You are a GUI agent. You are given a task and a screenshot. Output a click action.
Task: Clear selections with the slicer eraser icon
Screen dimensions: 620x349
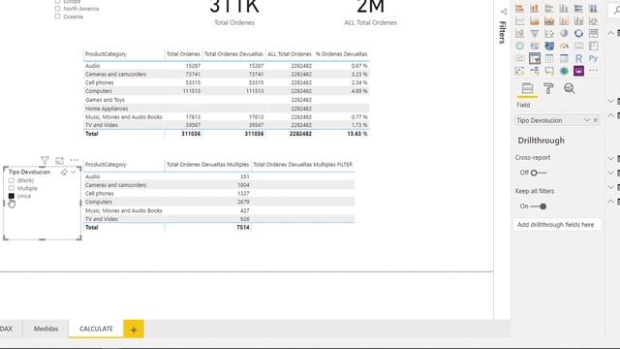click(x=64, y=173)
